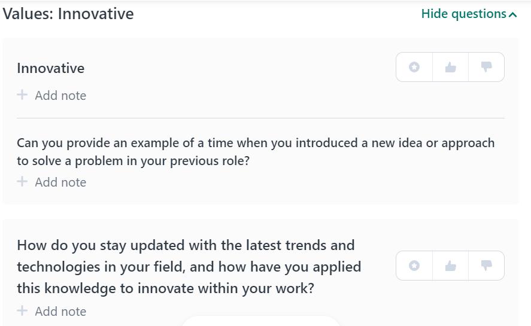This screenshot has width=531, height=326.
Task: Click the Innovative card heading
Action: 51,68
